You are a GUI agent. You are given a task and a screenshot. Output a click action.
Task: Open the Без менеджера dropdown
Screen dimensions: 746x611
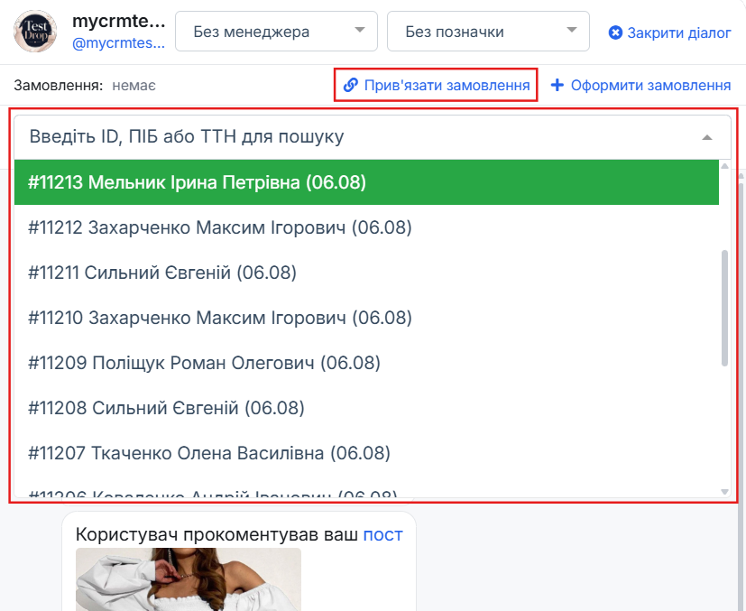pyautogui.click(x=276, y=32)
